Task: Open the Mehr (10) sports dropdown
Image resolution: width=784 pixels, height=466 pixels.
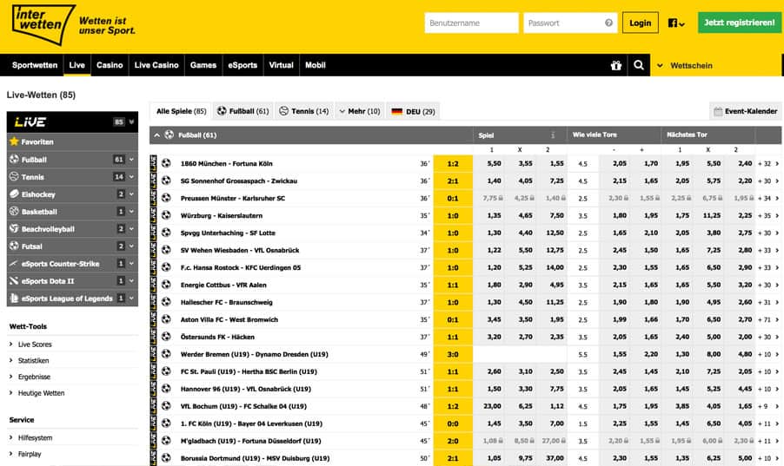Action: pyautogui.click(x=360, y=111)
